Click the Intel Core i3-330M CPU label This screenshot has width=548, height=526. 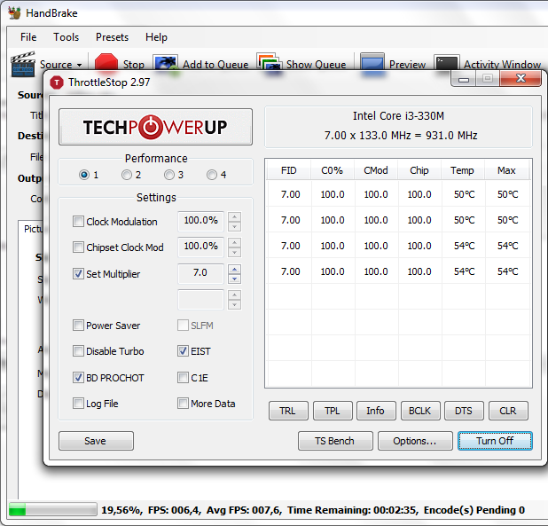[x=398, y=115]
